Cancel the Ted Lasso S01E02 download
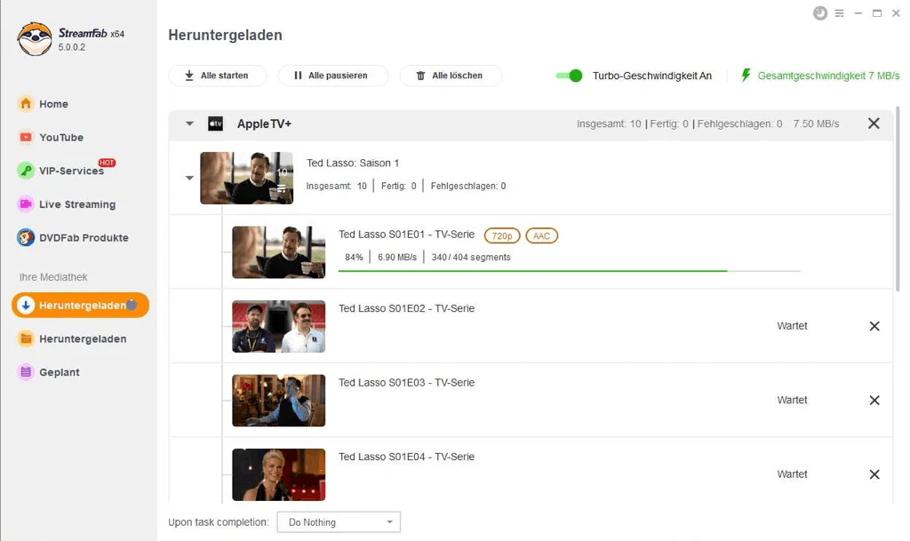 click(x=874, y=326)
